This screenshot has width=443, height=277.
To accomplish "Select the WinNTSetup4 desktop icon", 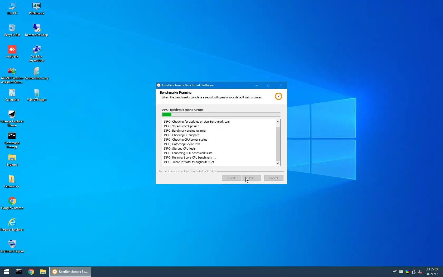I will point(37,95).
